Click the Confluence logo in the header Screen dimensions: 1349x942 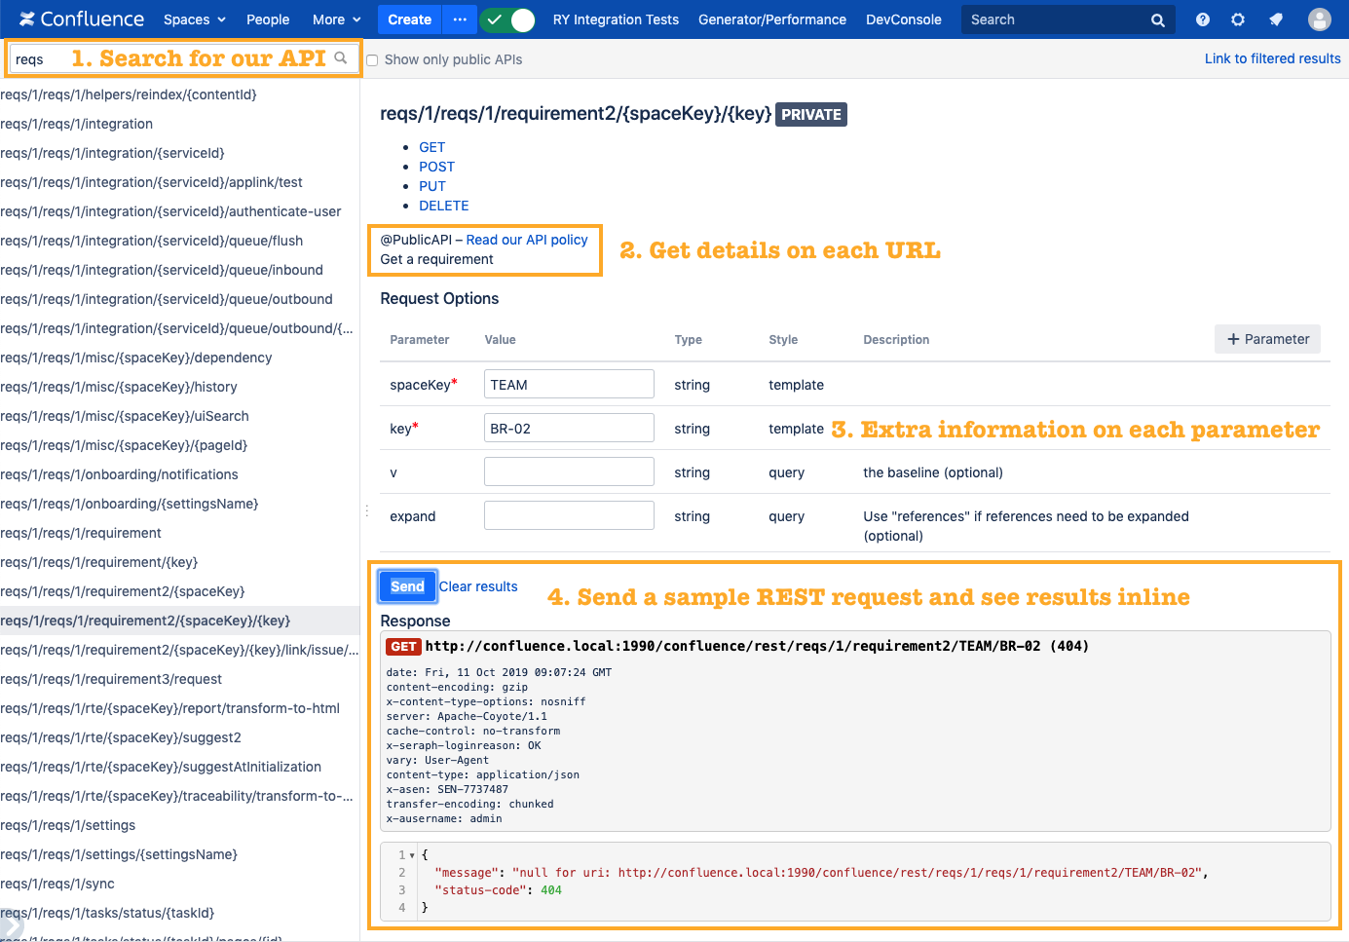pos(82,19)
